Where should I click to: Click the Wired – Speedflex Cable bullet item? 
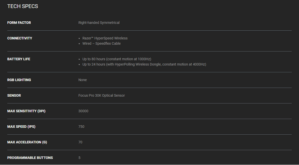101,44
